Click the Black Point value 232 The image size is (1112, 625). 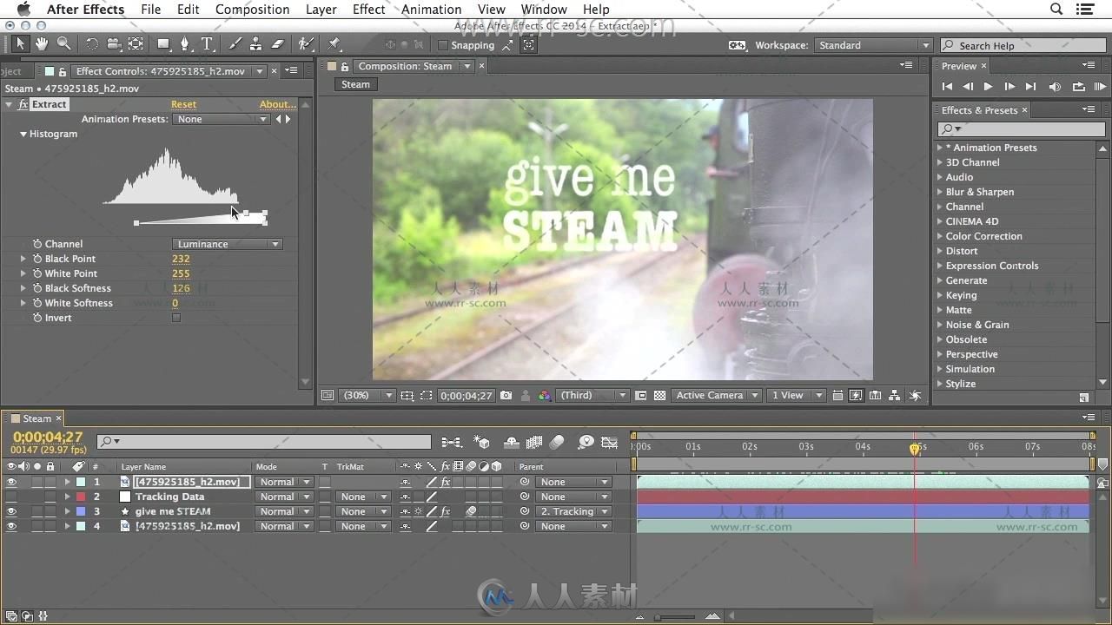[181, 259]
